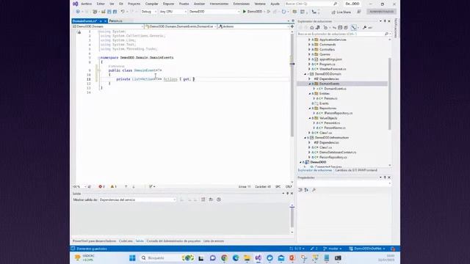
Task: Expand the Commands folder in Solution Explorer
Action: (x=309, y=45)
